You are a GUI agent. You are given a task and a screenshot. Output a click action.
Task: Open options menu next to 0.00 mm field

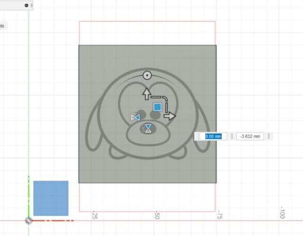(232, 136)
